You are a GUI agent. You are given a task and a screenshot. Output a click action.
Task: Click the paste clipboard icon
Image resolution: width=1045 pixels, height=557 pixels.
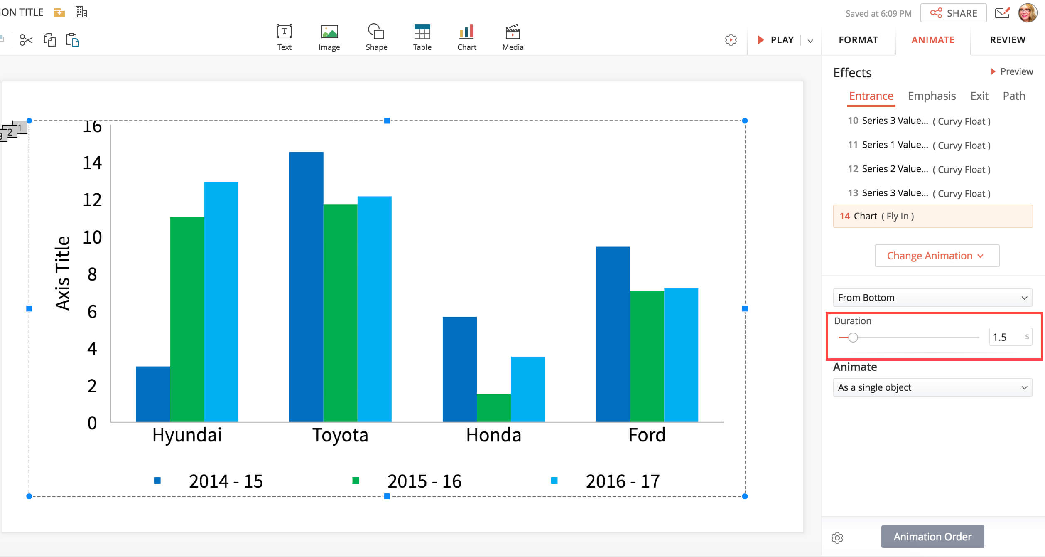coord(72,40)
